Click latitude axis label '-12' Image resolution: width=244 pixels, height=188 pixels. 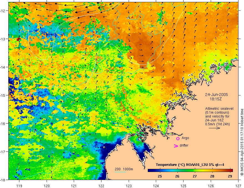coord(3,11)
